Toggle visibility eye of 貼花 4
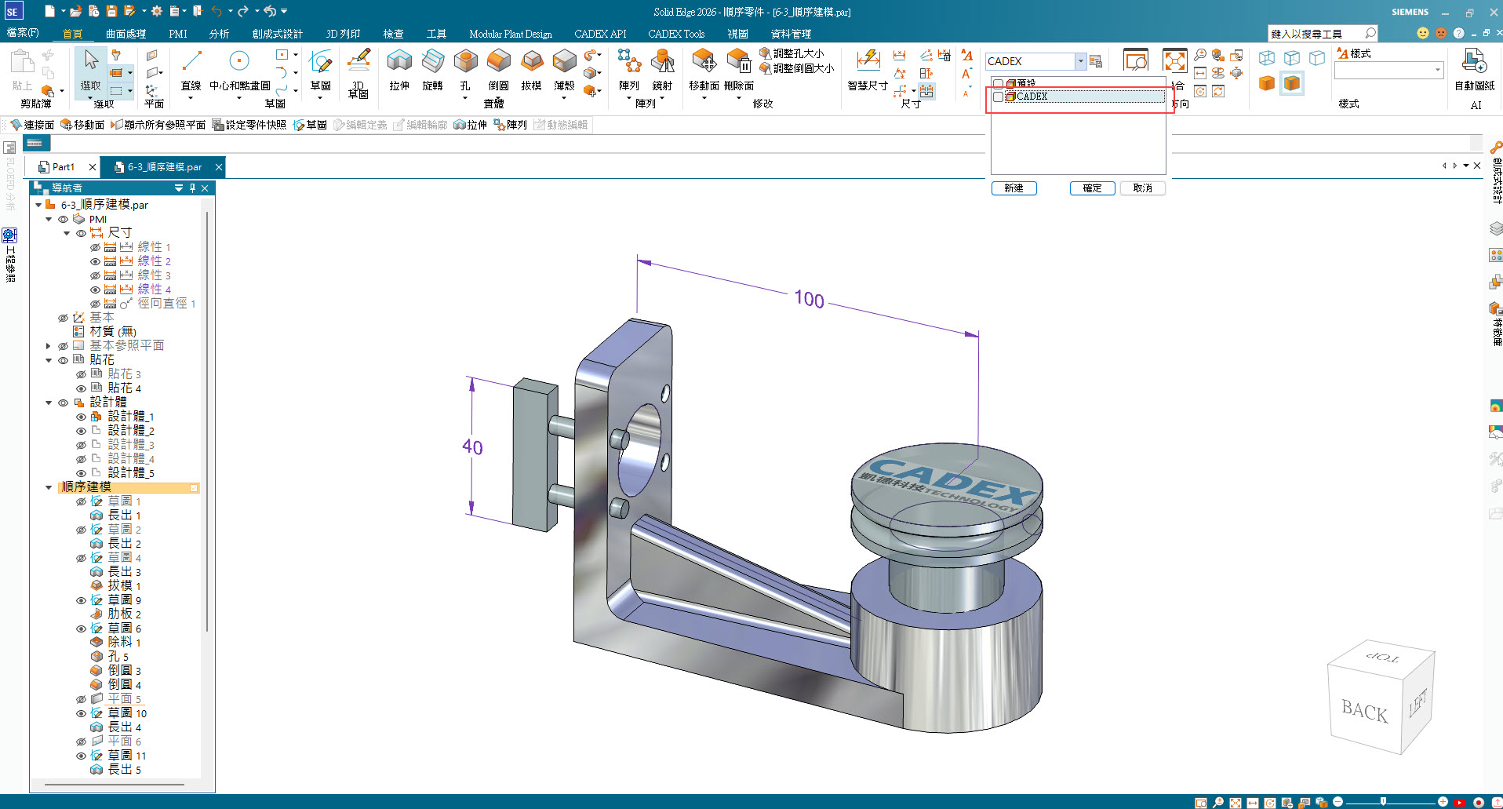1503x809 pixels. tap(81, 388)
